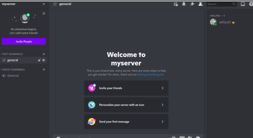Open the Help question mark icon
Viewport: 253px width, 138px height.
[x=251, y=4]
